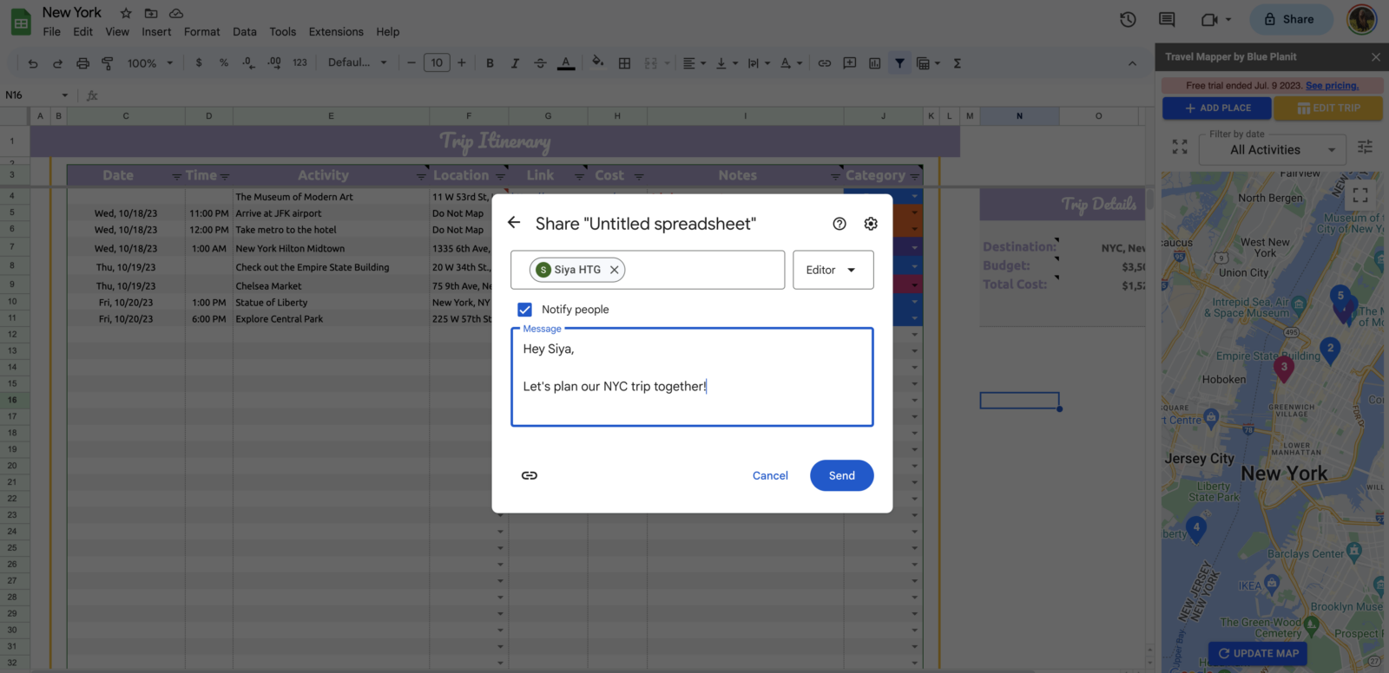Click Insert comment icon
The height and width of the screenshot is (673, 1389).
pos(850,63)
